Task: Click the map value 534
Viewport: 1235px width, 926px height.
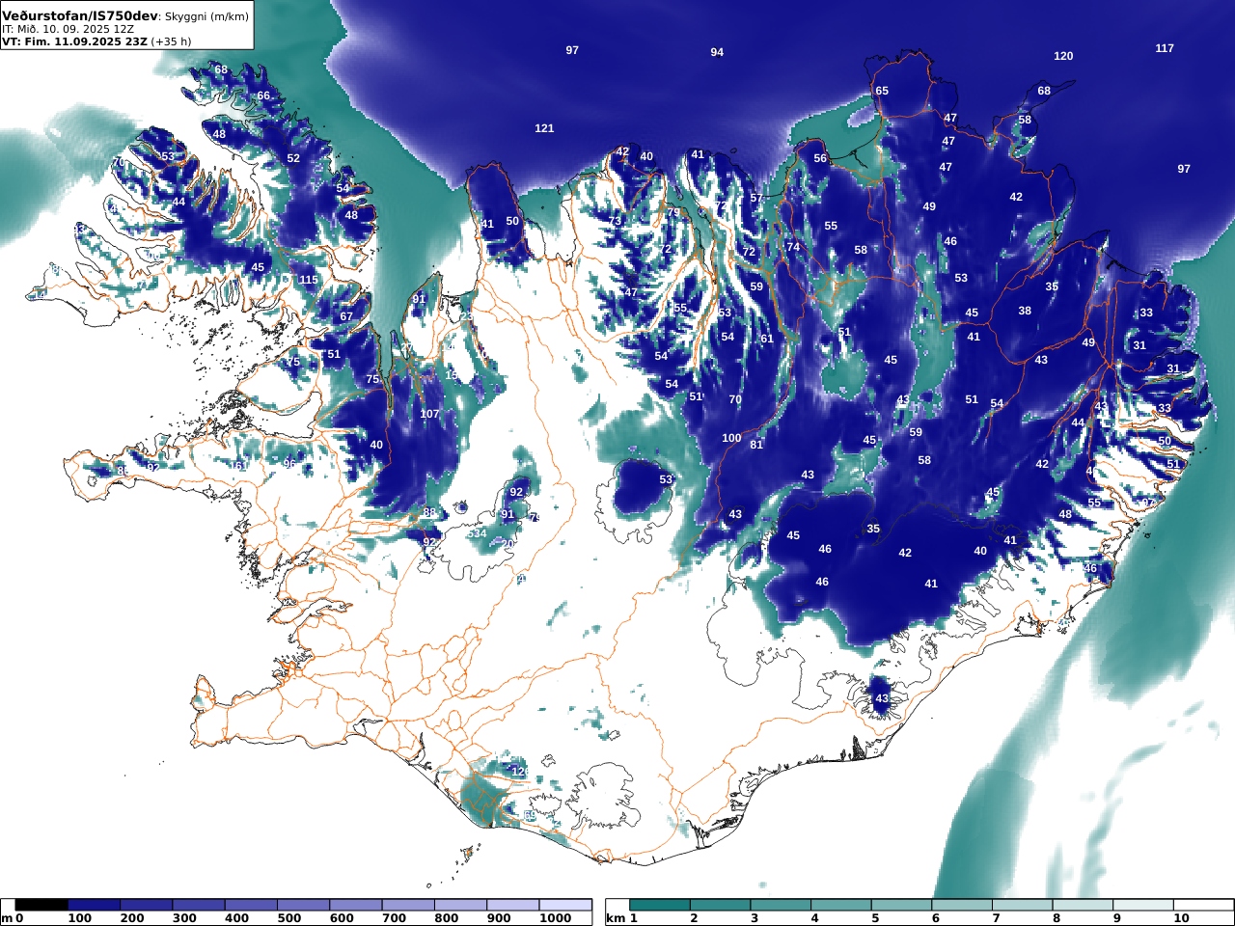Action: tap(477, 533)
